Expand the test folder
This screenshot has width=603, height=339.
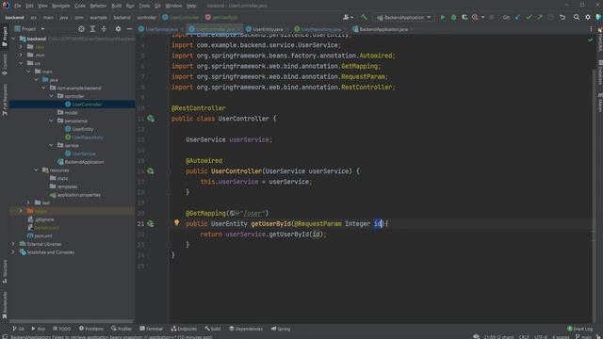pyautogui.click(x=28, y=202)
